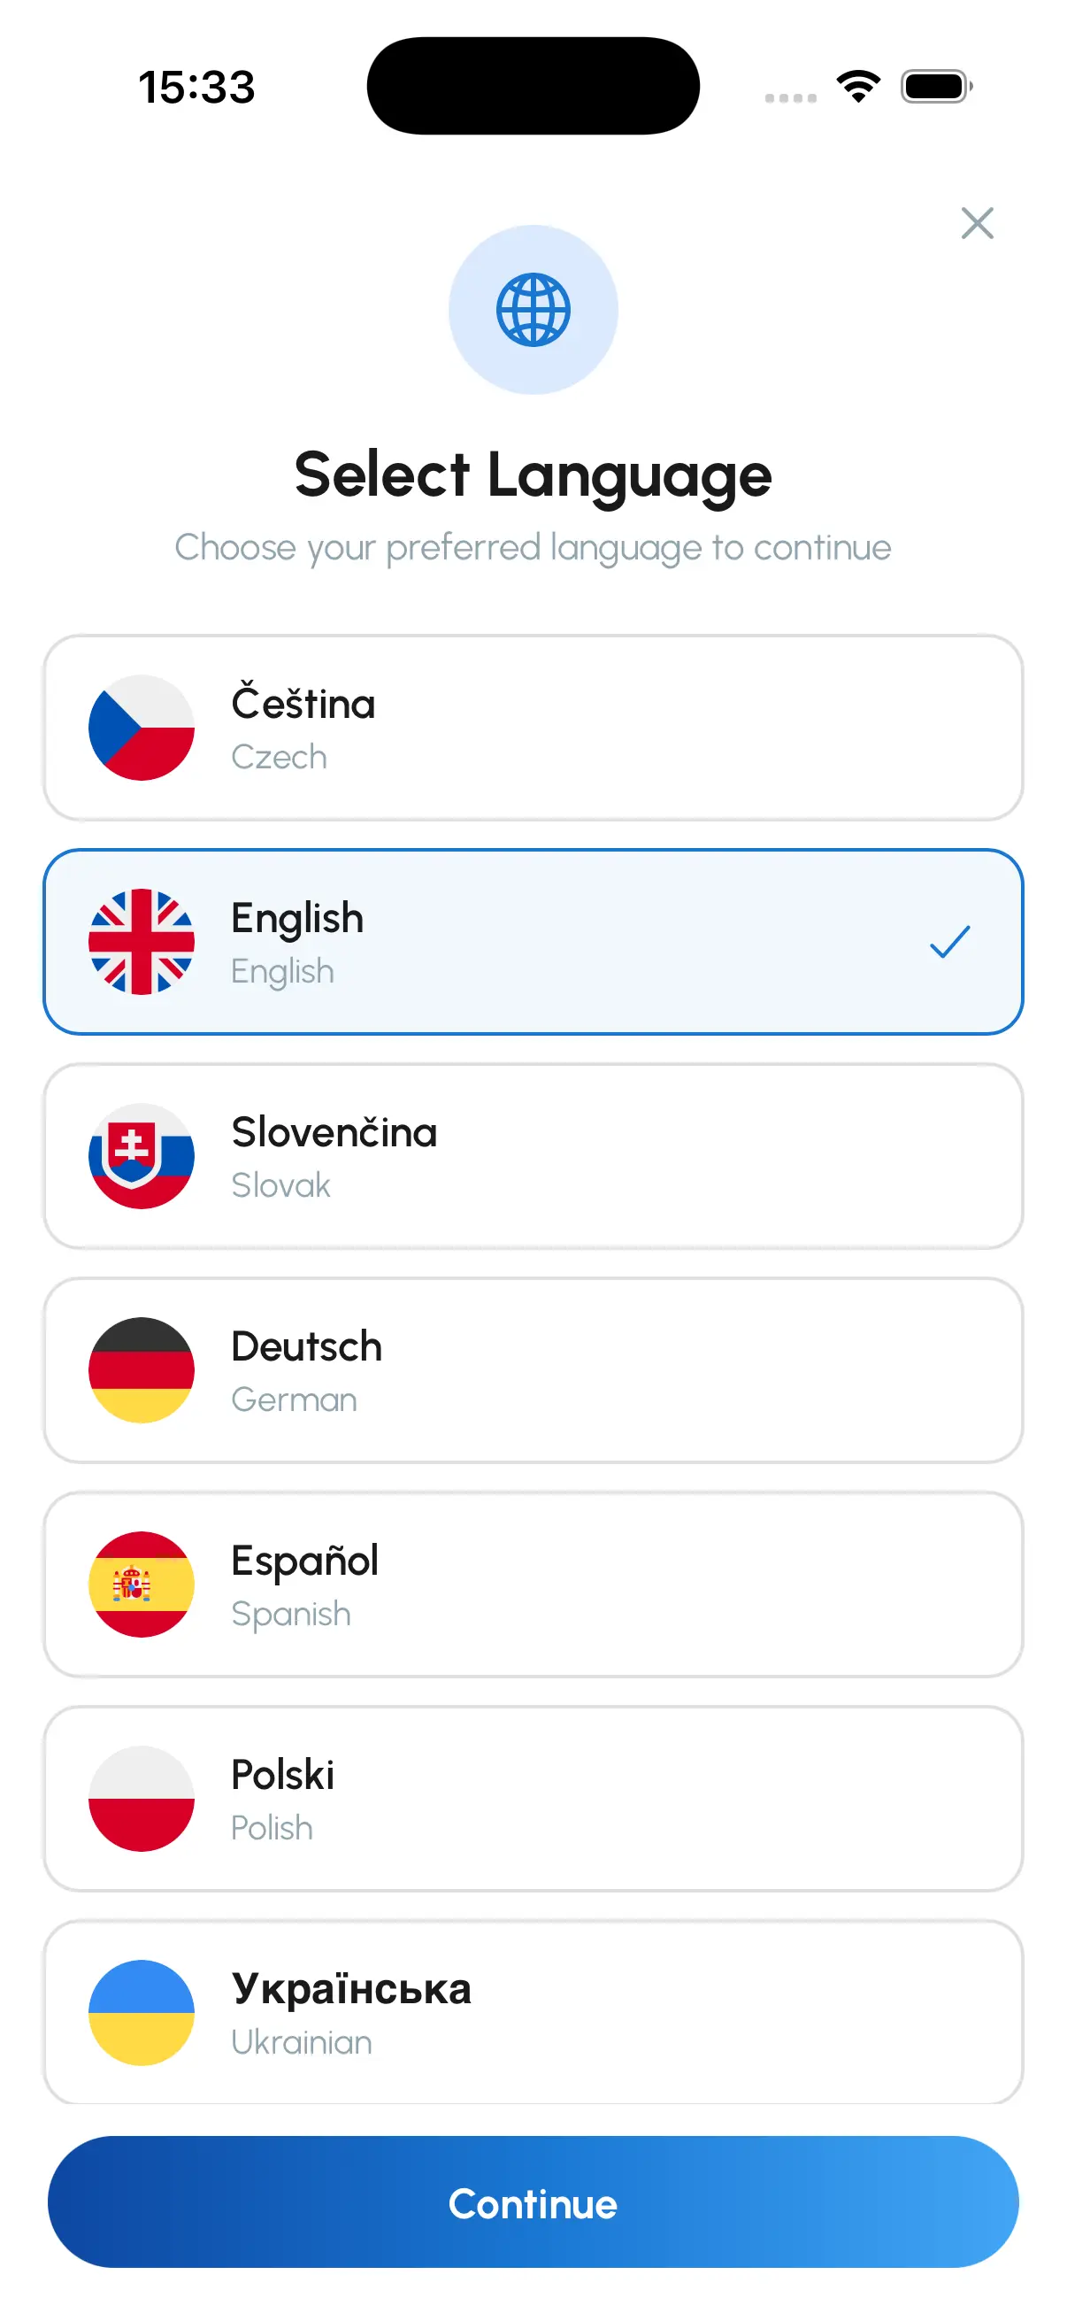
Task: Click the Slovak flag icon
Action: click(x=142, y=1156)
